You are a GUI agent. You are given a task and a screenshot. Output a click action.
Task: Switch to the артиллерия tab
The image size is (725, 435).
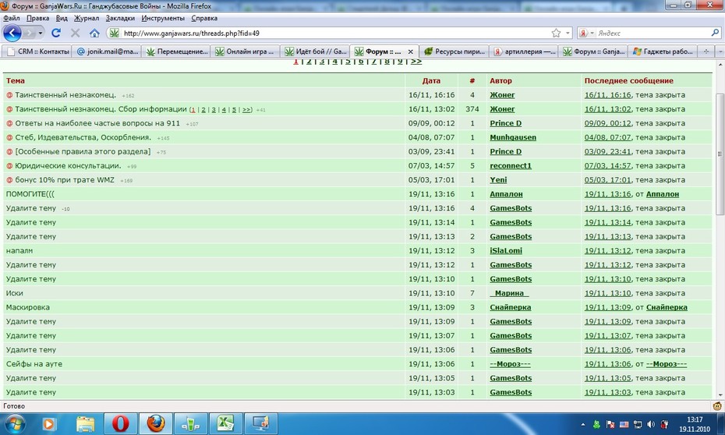point(524,51)
